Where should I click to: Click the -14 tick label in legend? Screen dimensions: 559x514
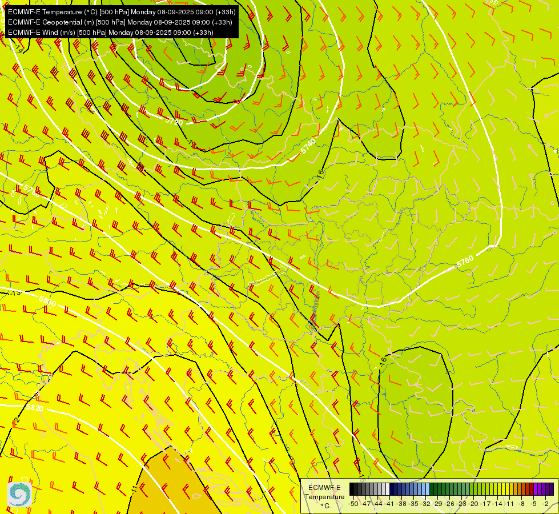click(x=497, y=504)
